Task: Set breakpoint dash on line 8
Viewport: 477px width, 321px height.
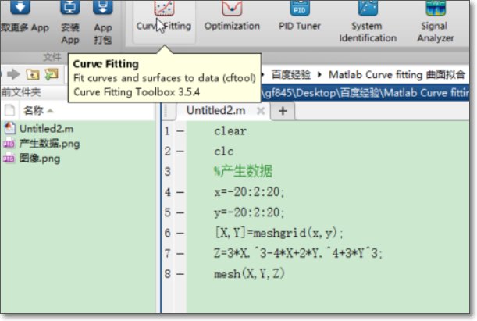Action: click(x=180, y=275)
